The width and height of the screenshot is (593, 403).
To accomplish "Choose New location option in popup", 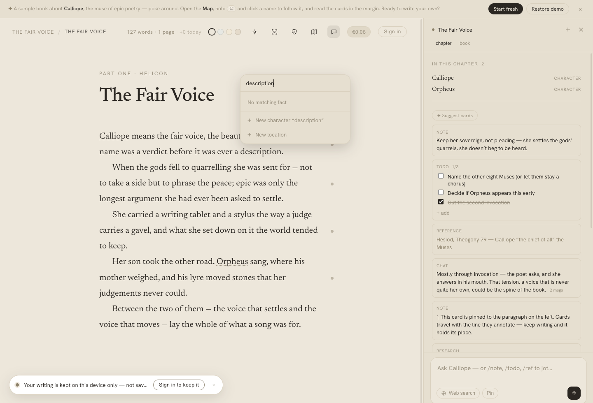I will [x=295, y=135].
